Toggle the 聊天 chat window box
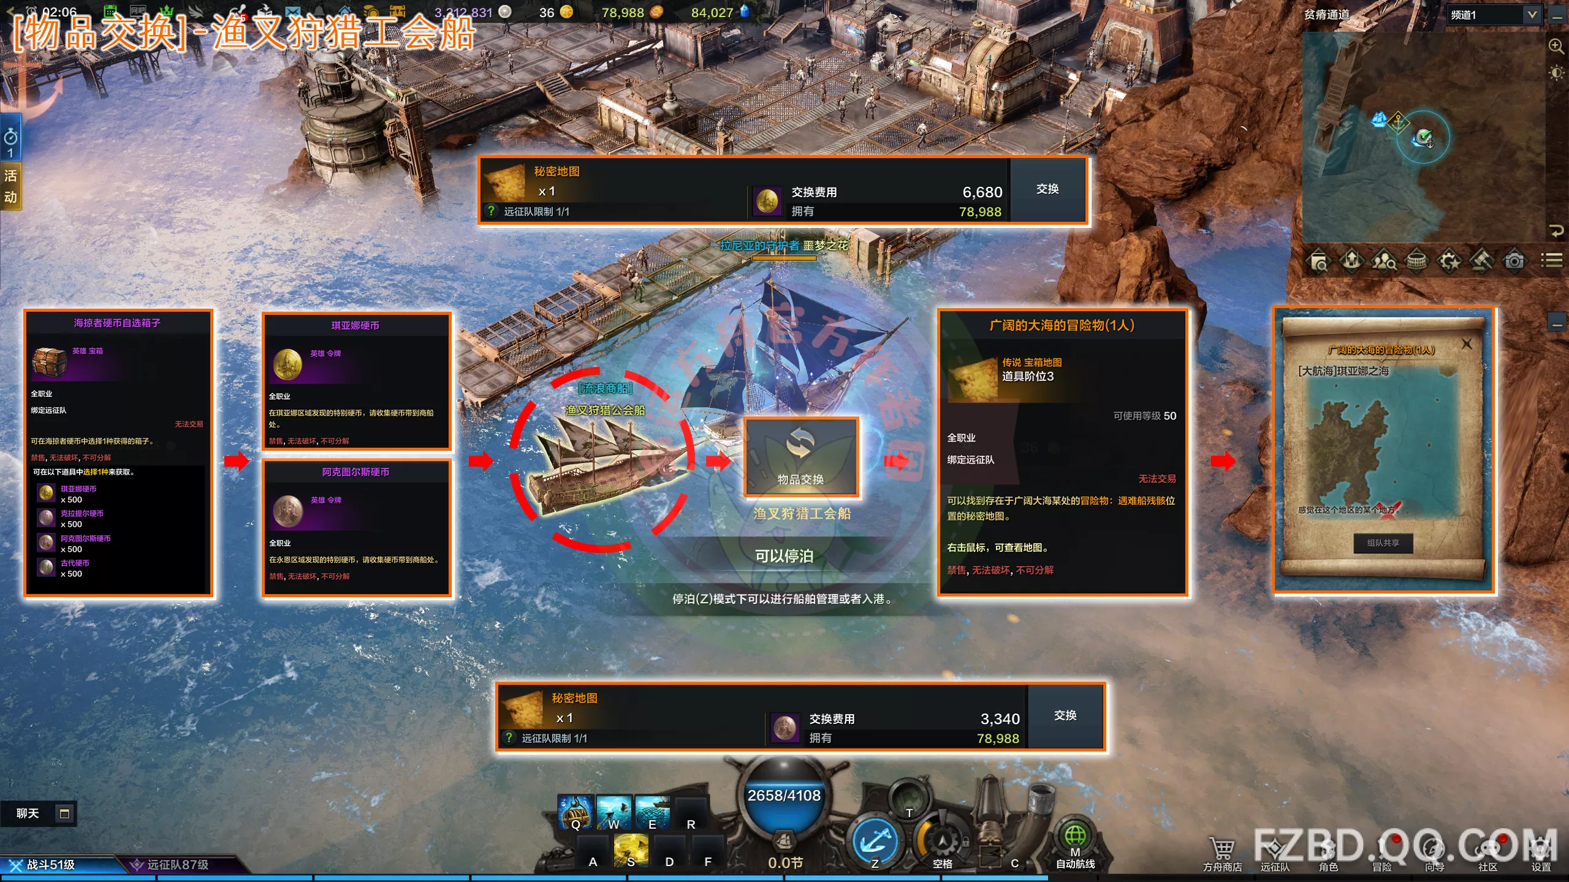Screen dimensions: 1569x882 pyautogui.click(x=64, y=813)
